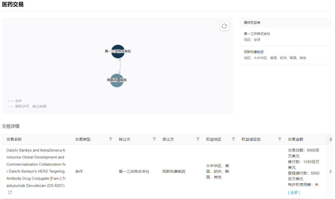Open the external link icon under the deal name

pos(10,193)
